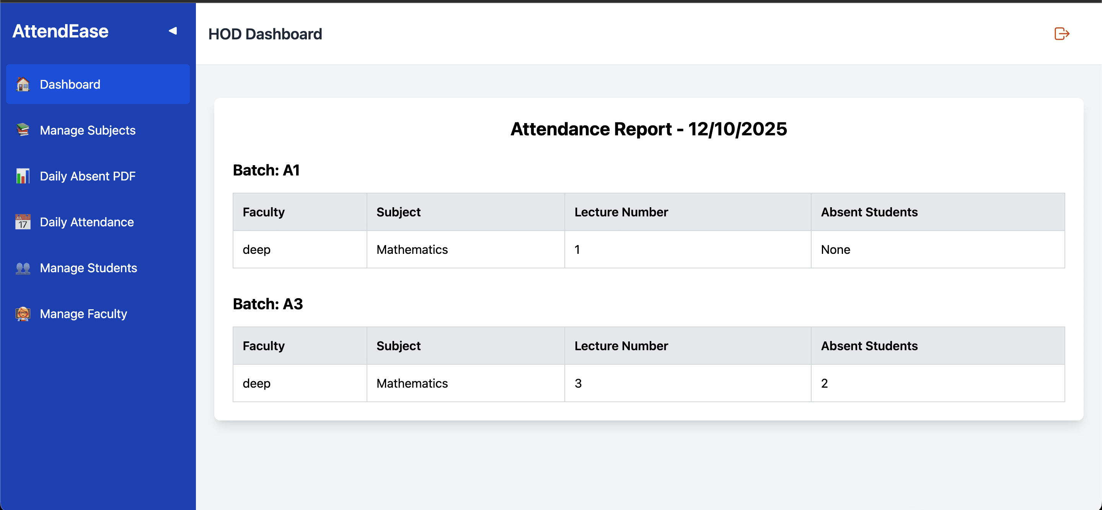Navigate to the Manage Faculty label

83,314
